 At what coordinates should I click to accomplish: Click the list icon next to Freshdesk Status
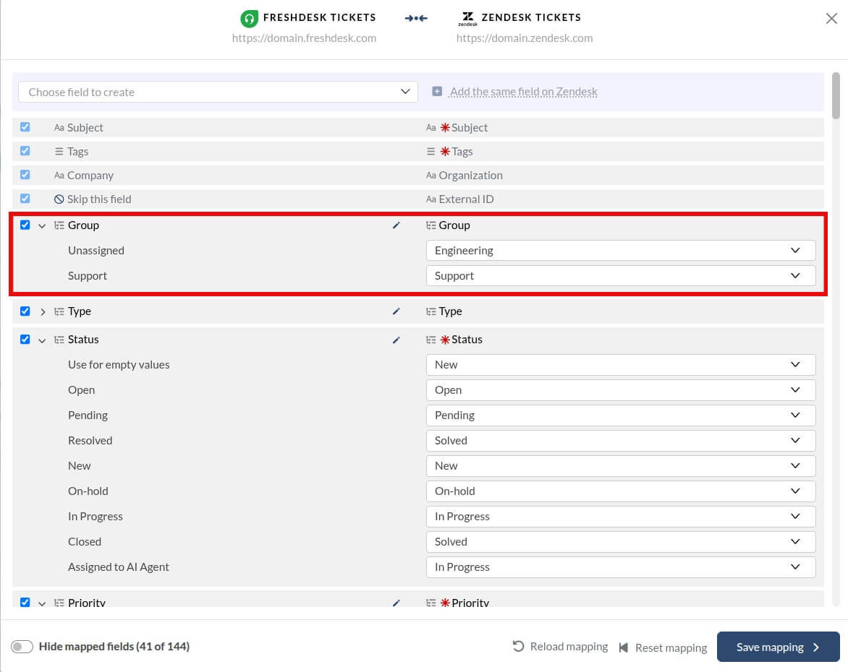[59, 340]
